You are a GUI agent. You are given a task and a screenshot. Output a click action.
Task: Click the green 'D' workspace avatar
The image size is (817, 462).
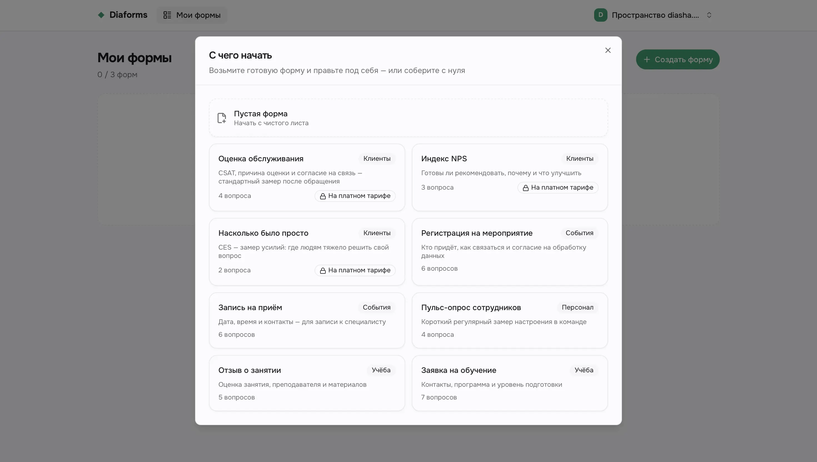pyautogui.click(x=601, y=15)
